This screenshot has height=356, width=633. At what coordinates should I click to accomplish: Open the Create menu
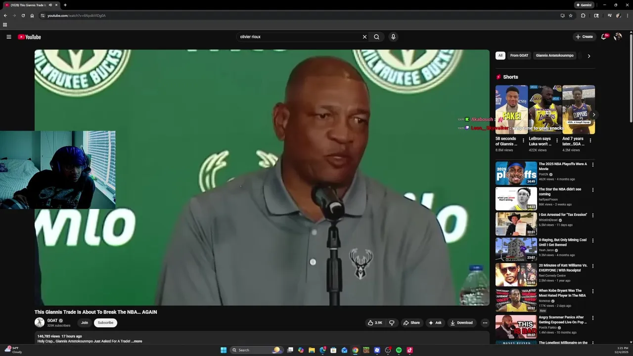click(584, 37)
